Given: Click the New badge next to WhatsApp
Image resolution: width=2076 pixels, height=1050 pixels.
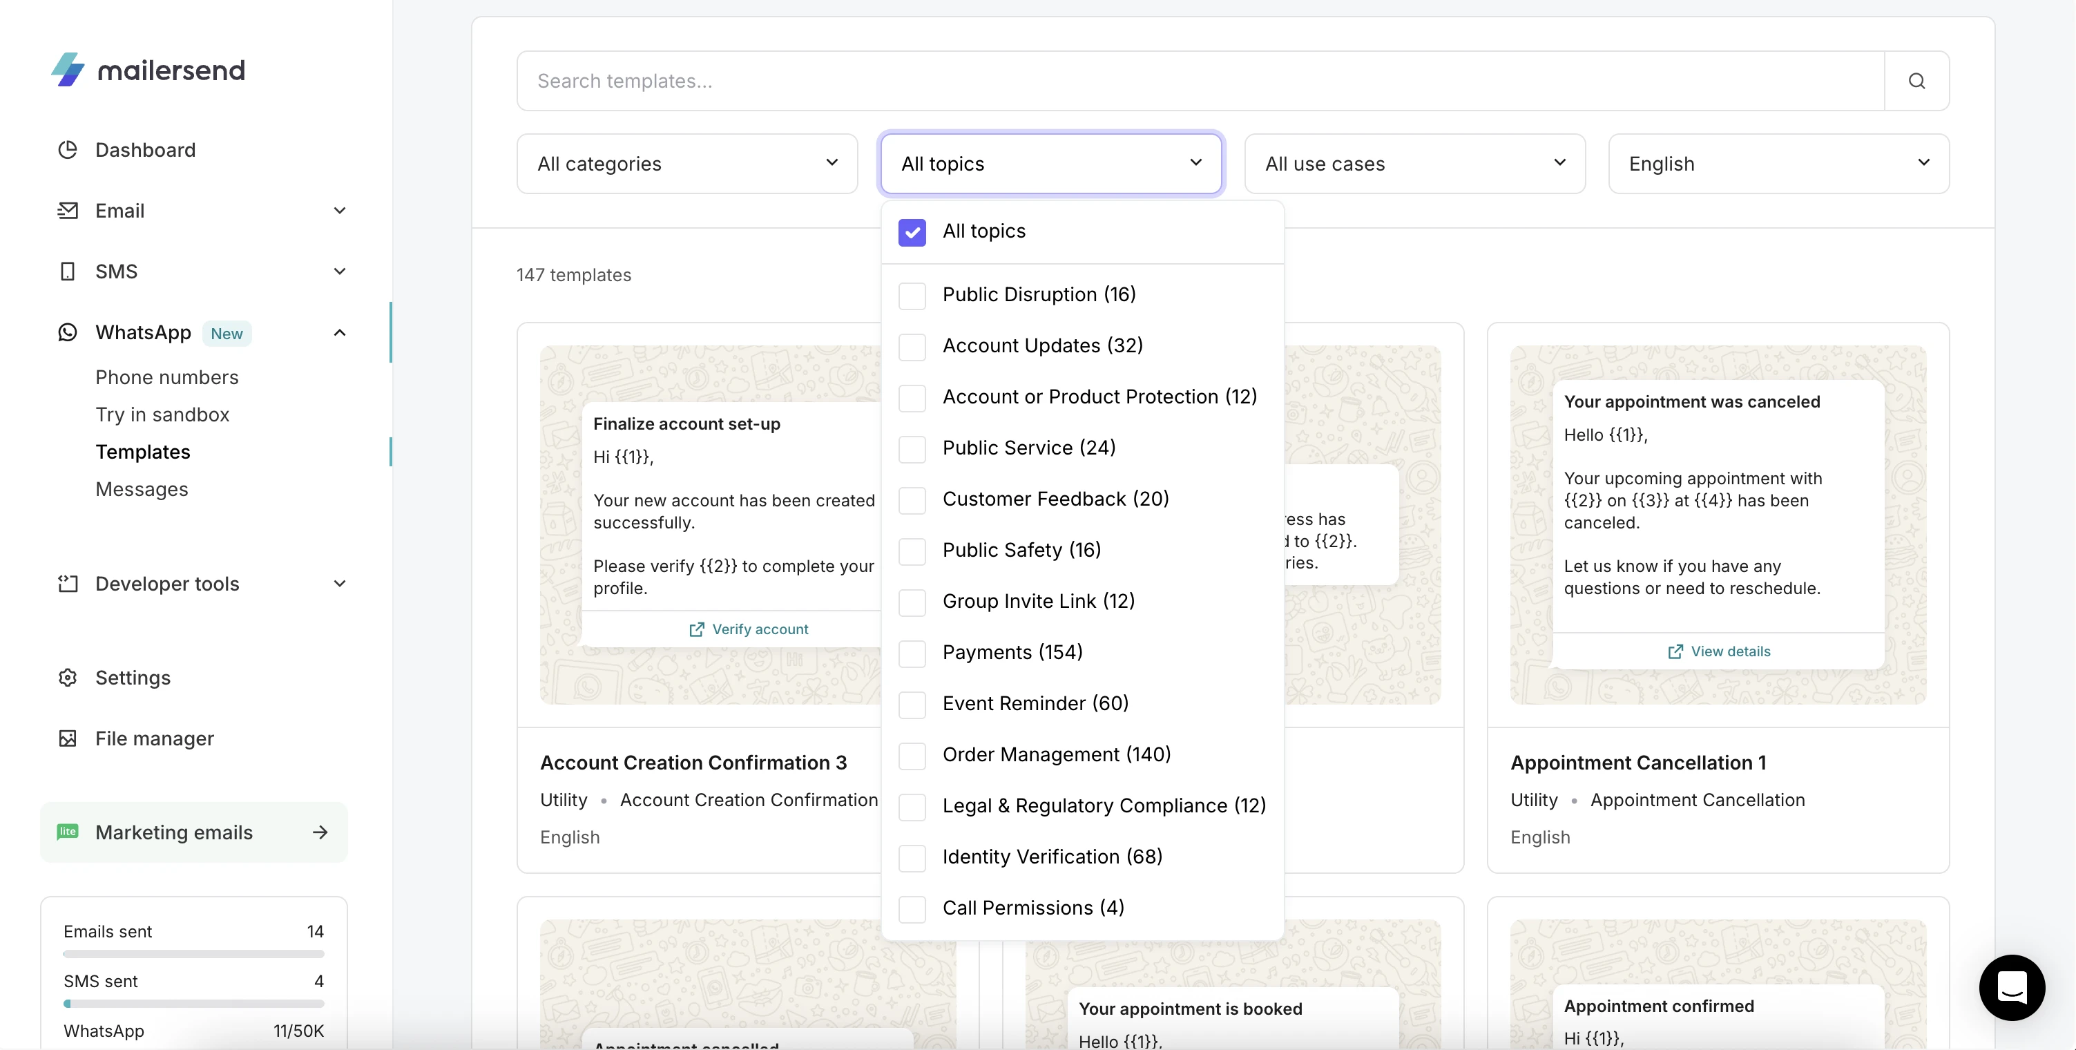Looking at the screenshot, I should 227,334.
